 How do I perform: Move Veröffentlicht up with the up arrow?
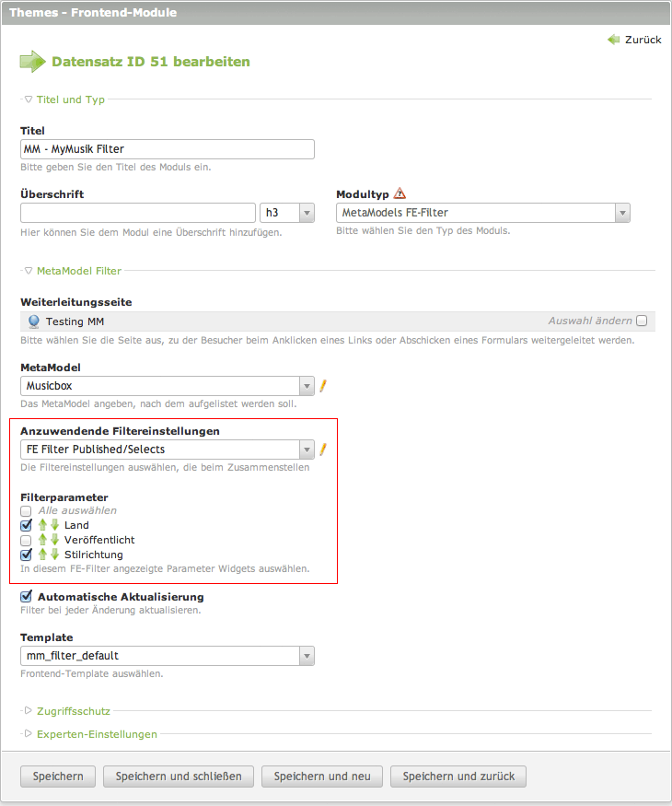pos(41,540)
